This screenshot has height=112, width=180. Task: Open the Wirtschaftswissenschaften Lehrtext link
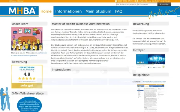(154, 82)
